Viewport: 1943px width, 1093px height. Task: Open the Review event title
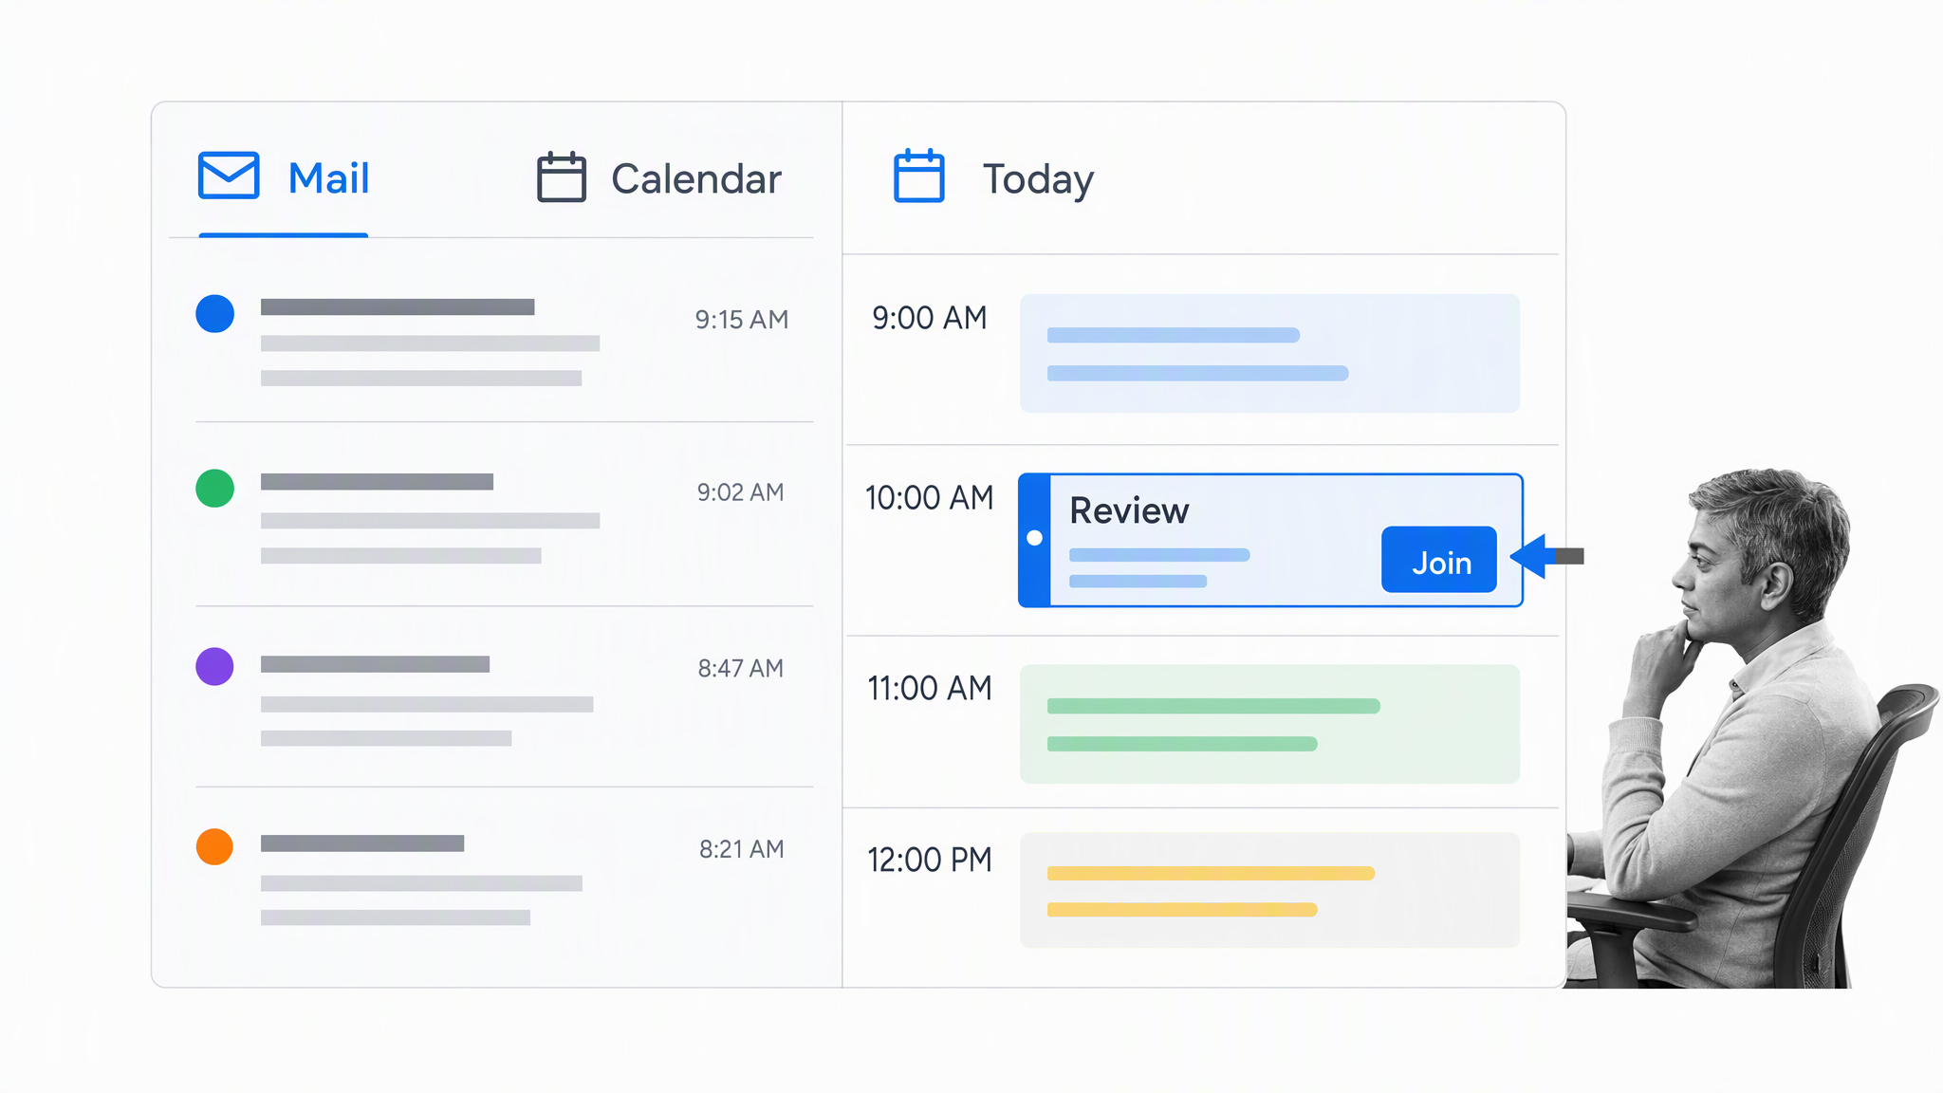1129,510
